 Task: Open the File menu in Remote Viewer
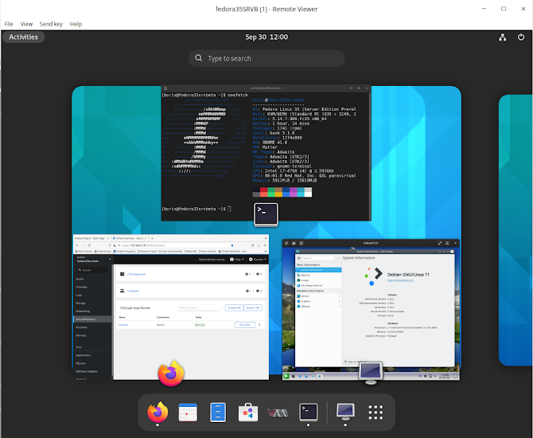point(9,24)
